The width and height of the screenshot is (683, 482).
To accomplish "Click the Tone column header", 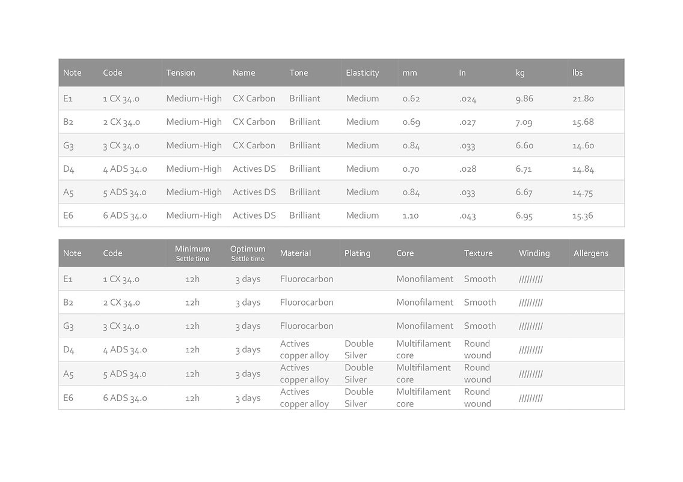I will pyautogui.click(x=298, y=73).
